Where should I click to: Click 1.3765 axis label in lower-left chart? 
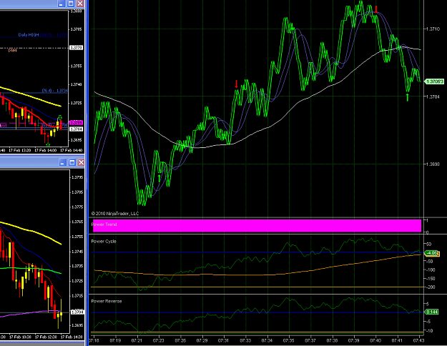77,222
